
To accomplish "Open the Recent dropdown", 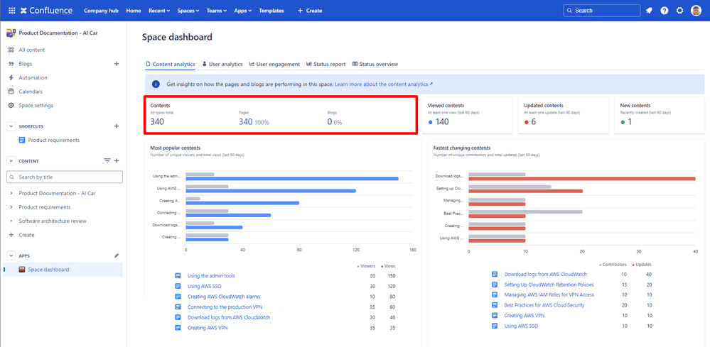I will [159, 11].
